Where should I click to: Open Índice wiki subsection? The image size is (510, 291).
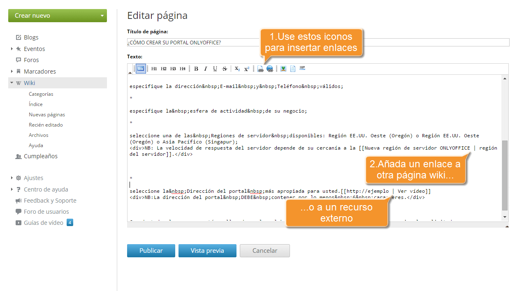36,104
